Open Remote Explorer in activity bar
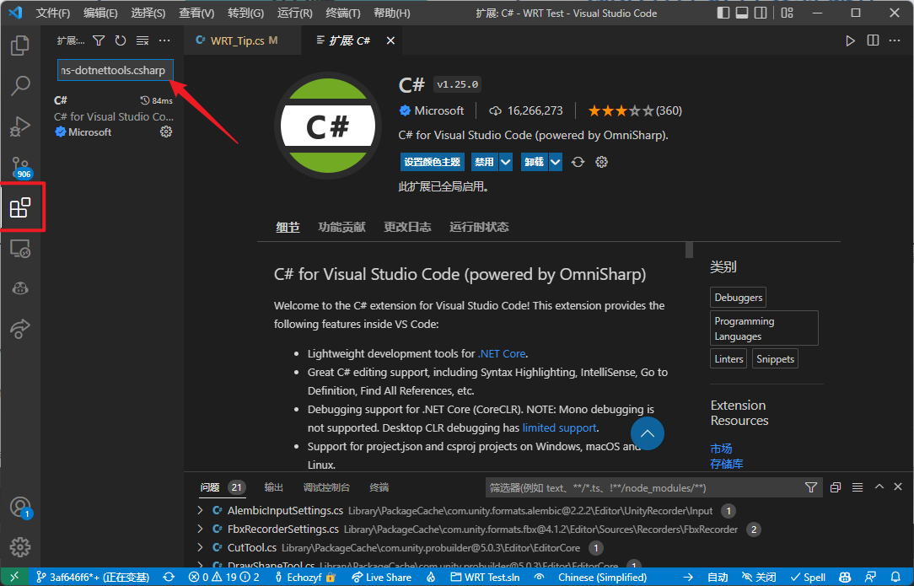This screenshot has width=914, height=586. point(20,249)
